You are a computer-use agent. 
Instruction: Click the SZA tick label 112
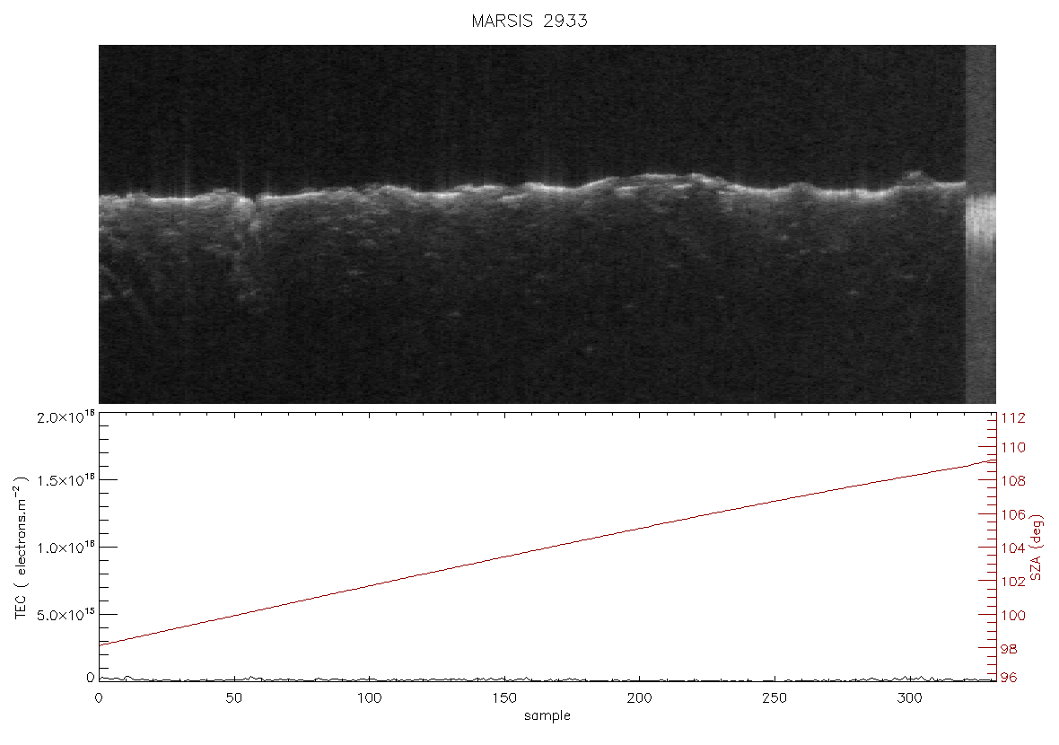coord(1012,418)
